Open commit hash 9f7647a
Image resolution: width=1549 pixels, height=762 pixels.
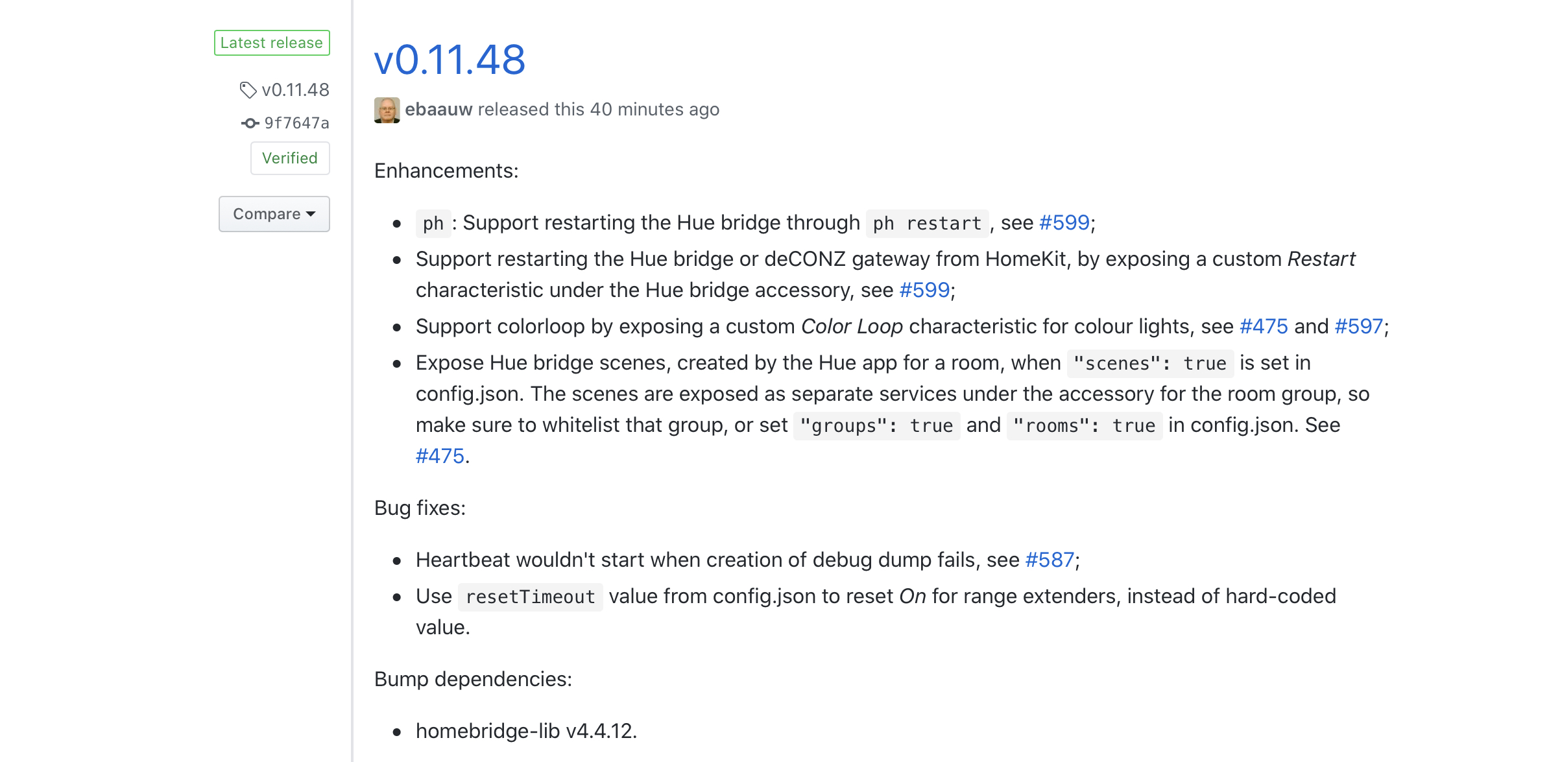(x=296, y=123)
